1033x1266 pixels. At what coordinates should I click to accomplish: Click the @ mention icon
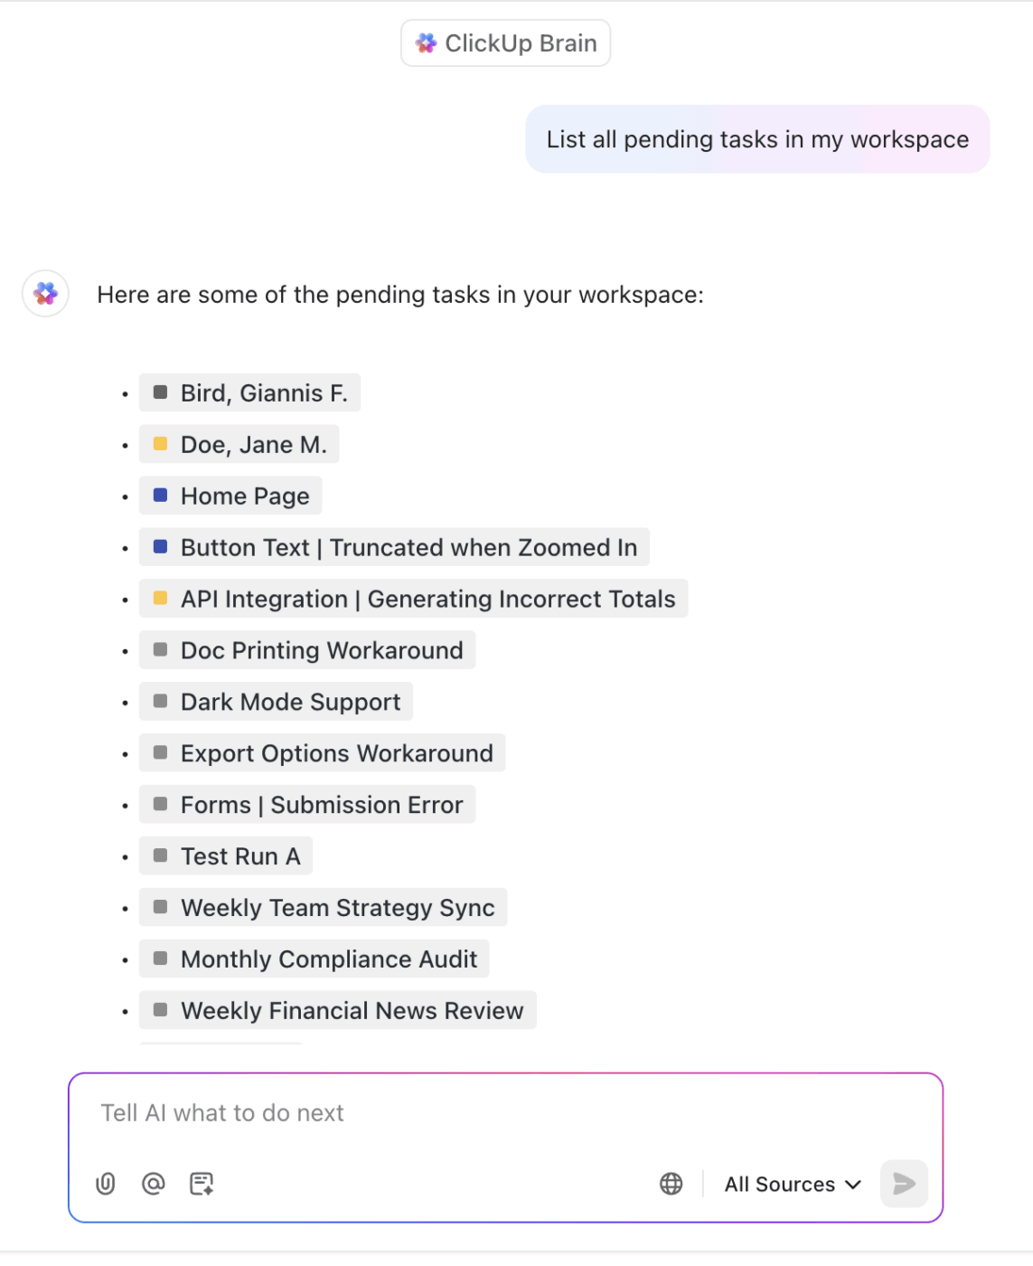coord(154,1184)
